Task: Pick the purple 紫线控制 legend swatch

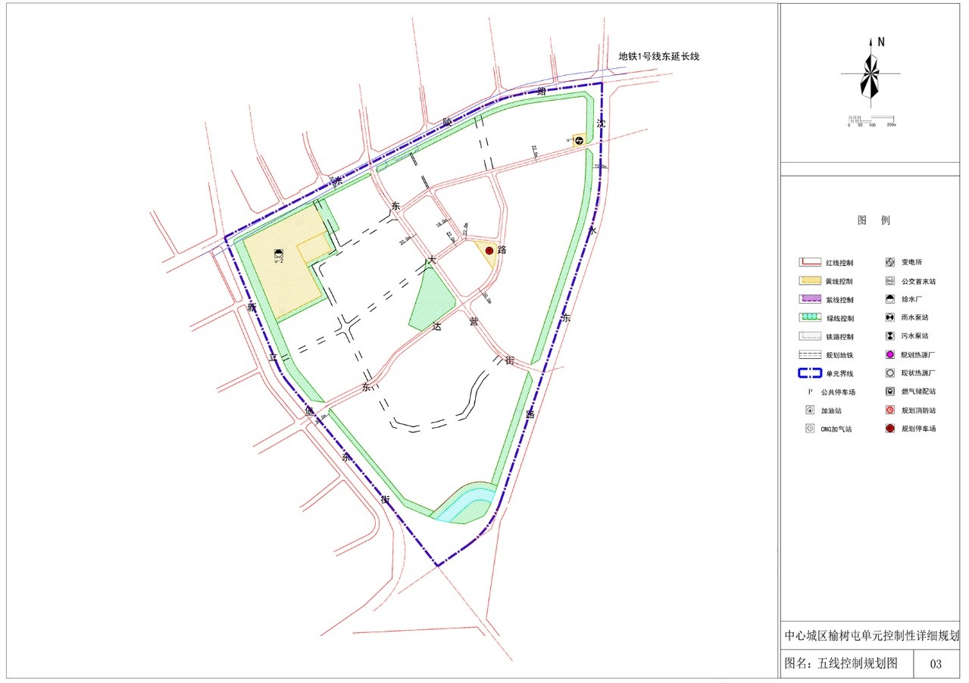Action: 810,300
